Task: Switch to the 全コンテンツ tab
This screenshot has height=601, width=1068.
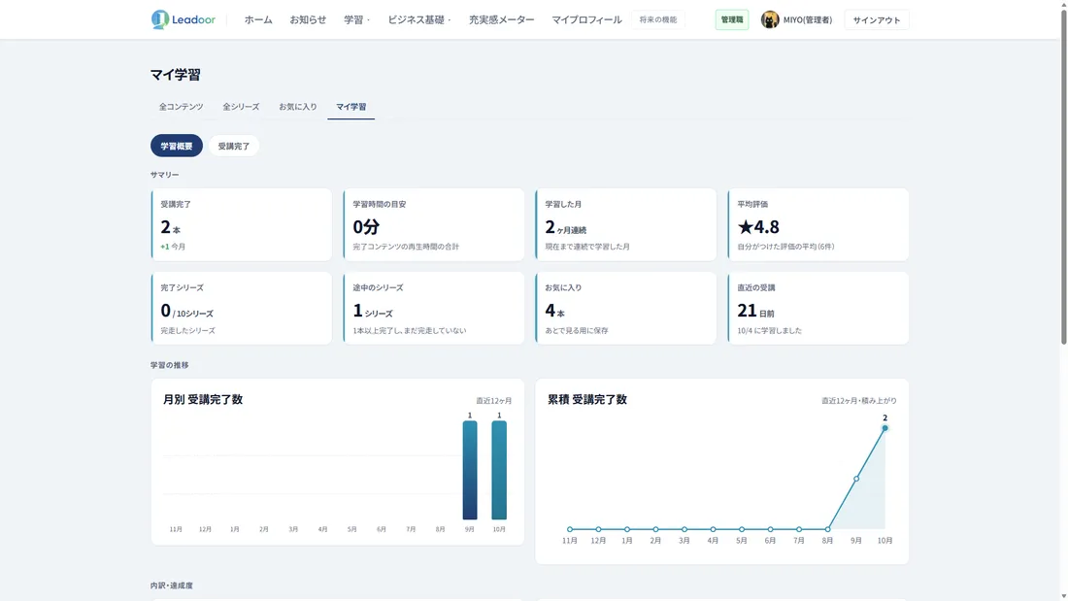Action: click(x=182, y=107)
